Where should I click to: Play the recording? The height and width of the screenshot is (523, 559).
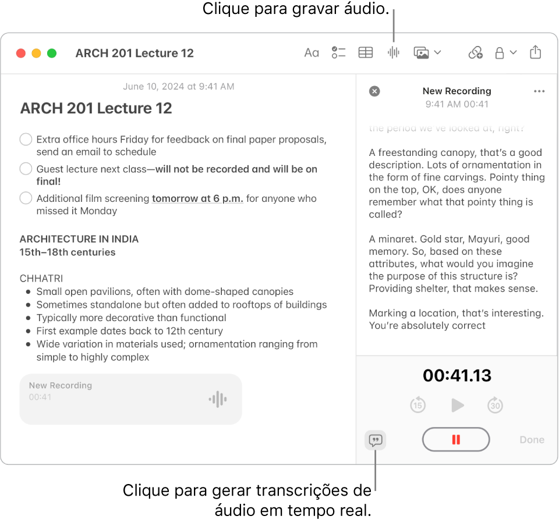pyautogui.click(x=457, y=405)
